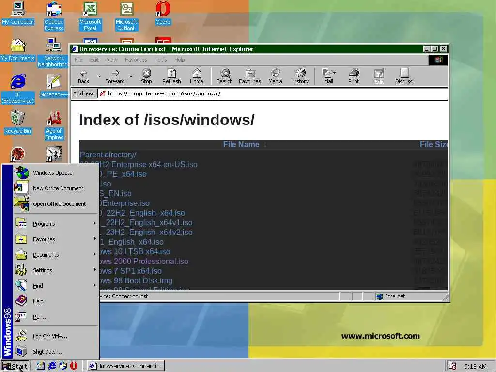Select the Opera desktop icon
The width and height of the screenshot is (496, 372).
163,13
